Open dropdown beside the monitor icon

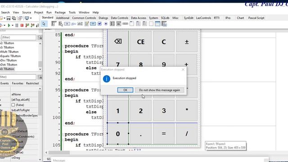(x=31, y=18)
